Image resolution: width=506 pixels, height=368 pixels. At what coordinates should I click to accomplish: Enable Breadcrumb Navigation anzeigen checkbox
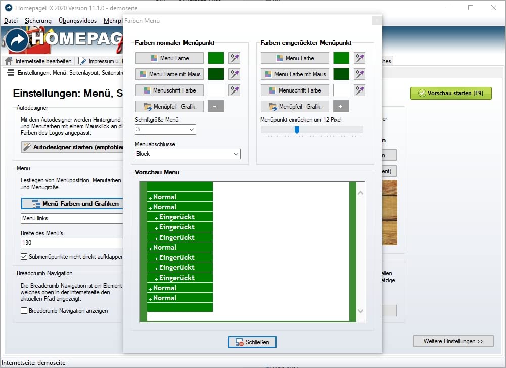pos(24,311)
